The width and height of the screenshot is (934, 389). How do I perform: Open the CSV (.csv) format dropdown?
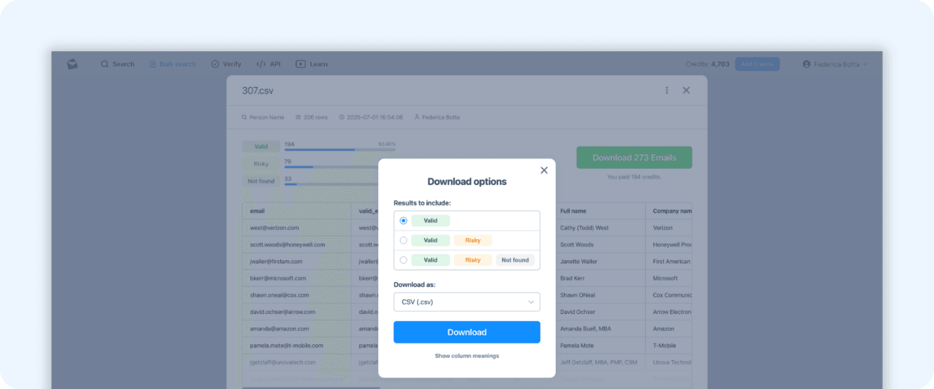coord(467,302)
